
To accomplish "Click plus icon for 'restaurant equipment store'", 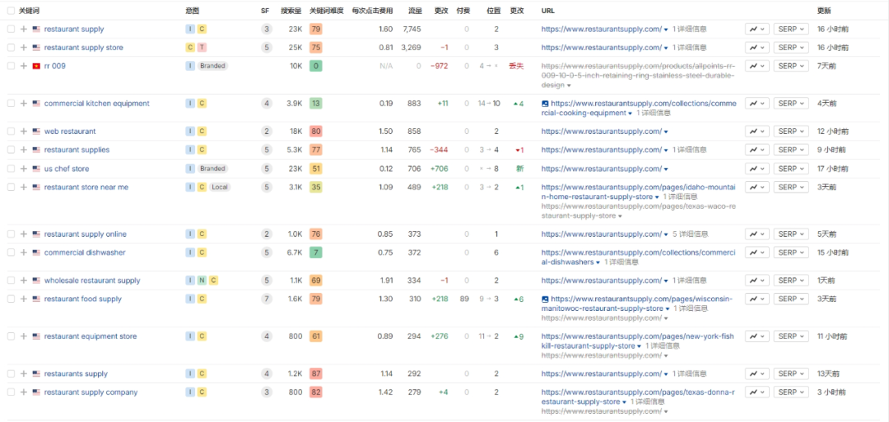I will (23, 336).
